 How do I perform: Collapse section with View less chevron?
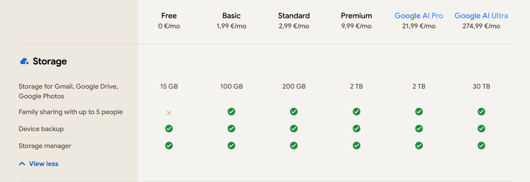(x=22, y=164)
